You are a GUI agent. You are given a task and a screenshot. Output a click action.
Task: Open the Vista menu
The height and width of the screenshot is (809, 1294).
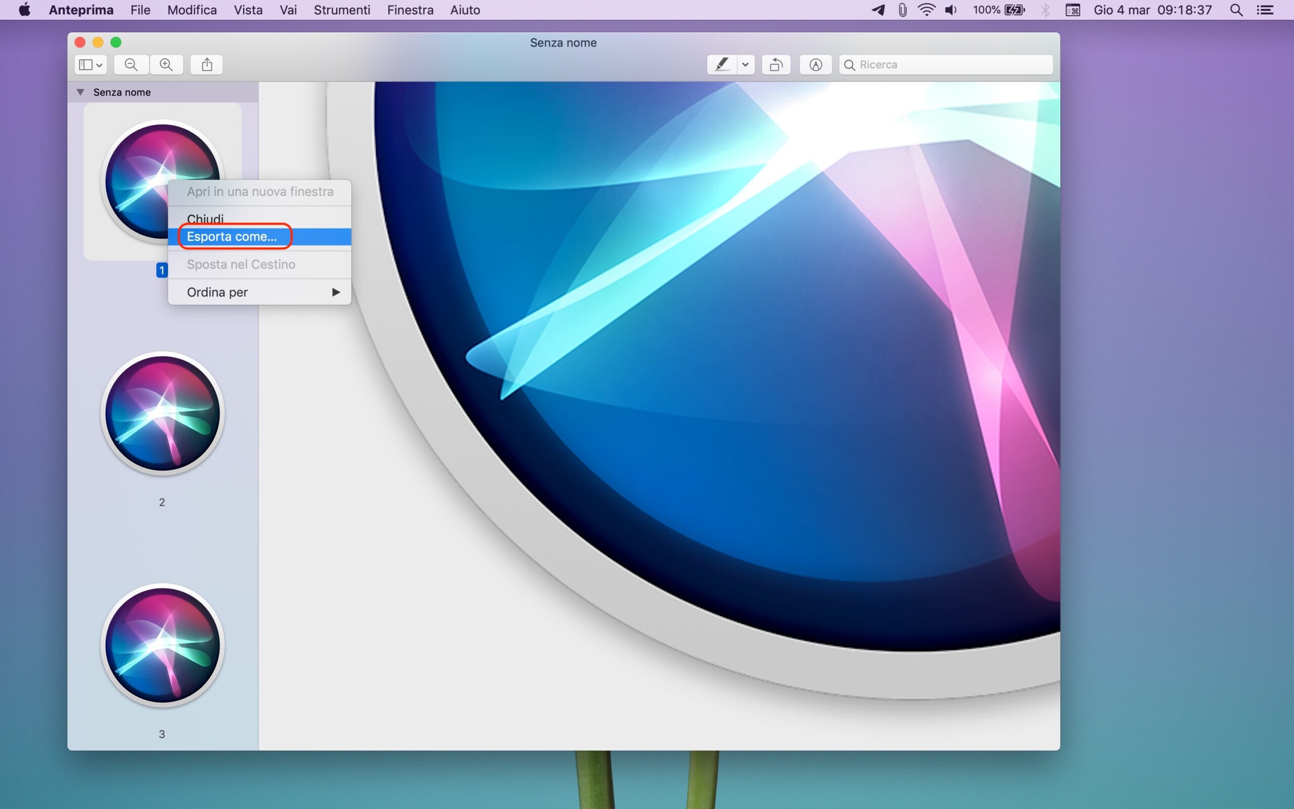[248, 10]
